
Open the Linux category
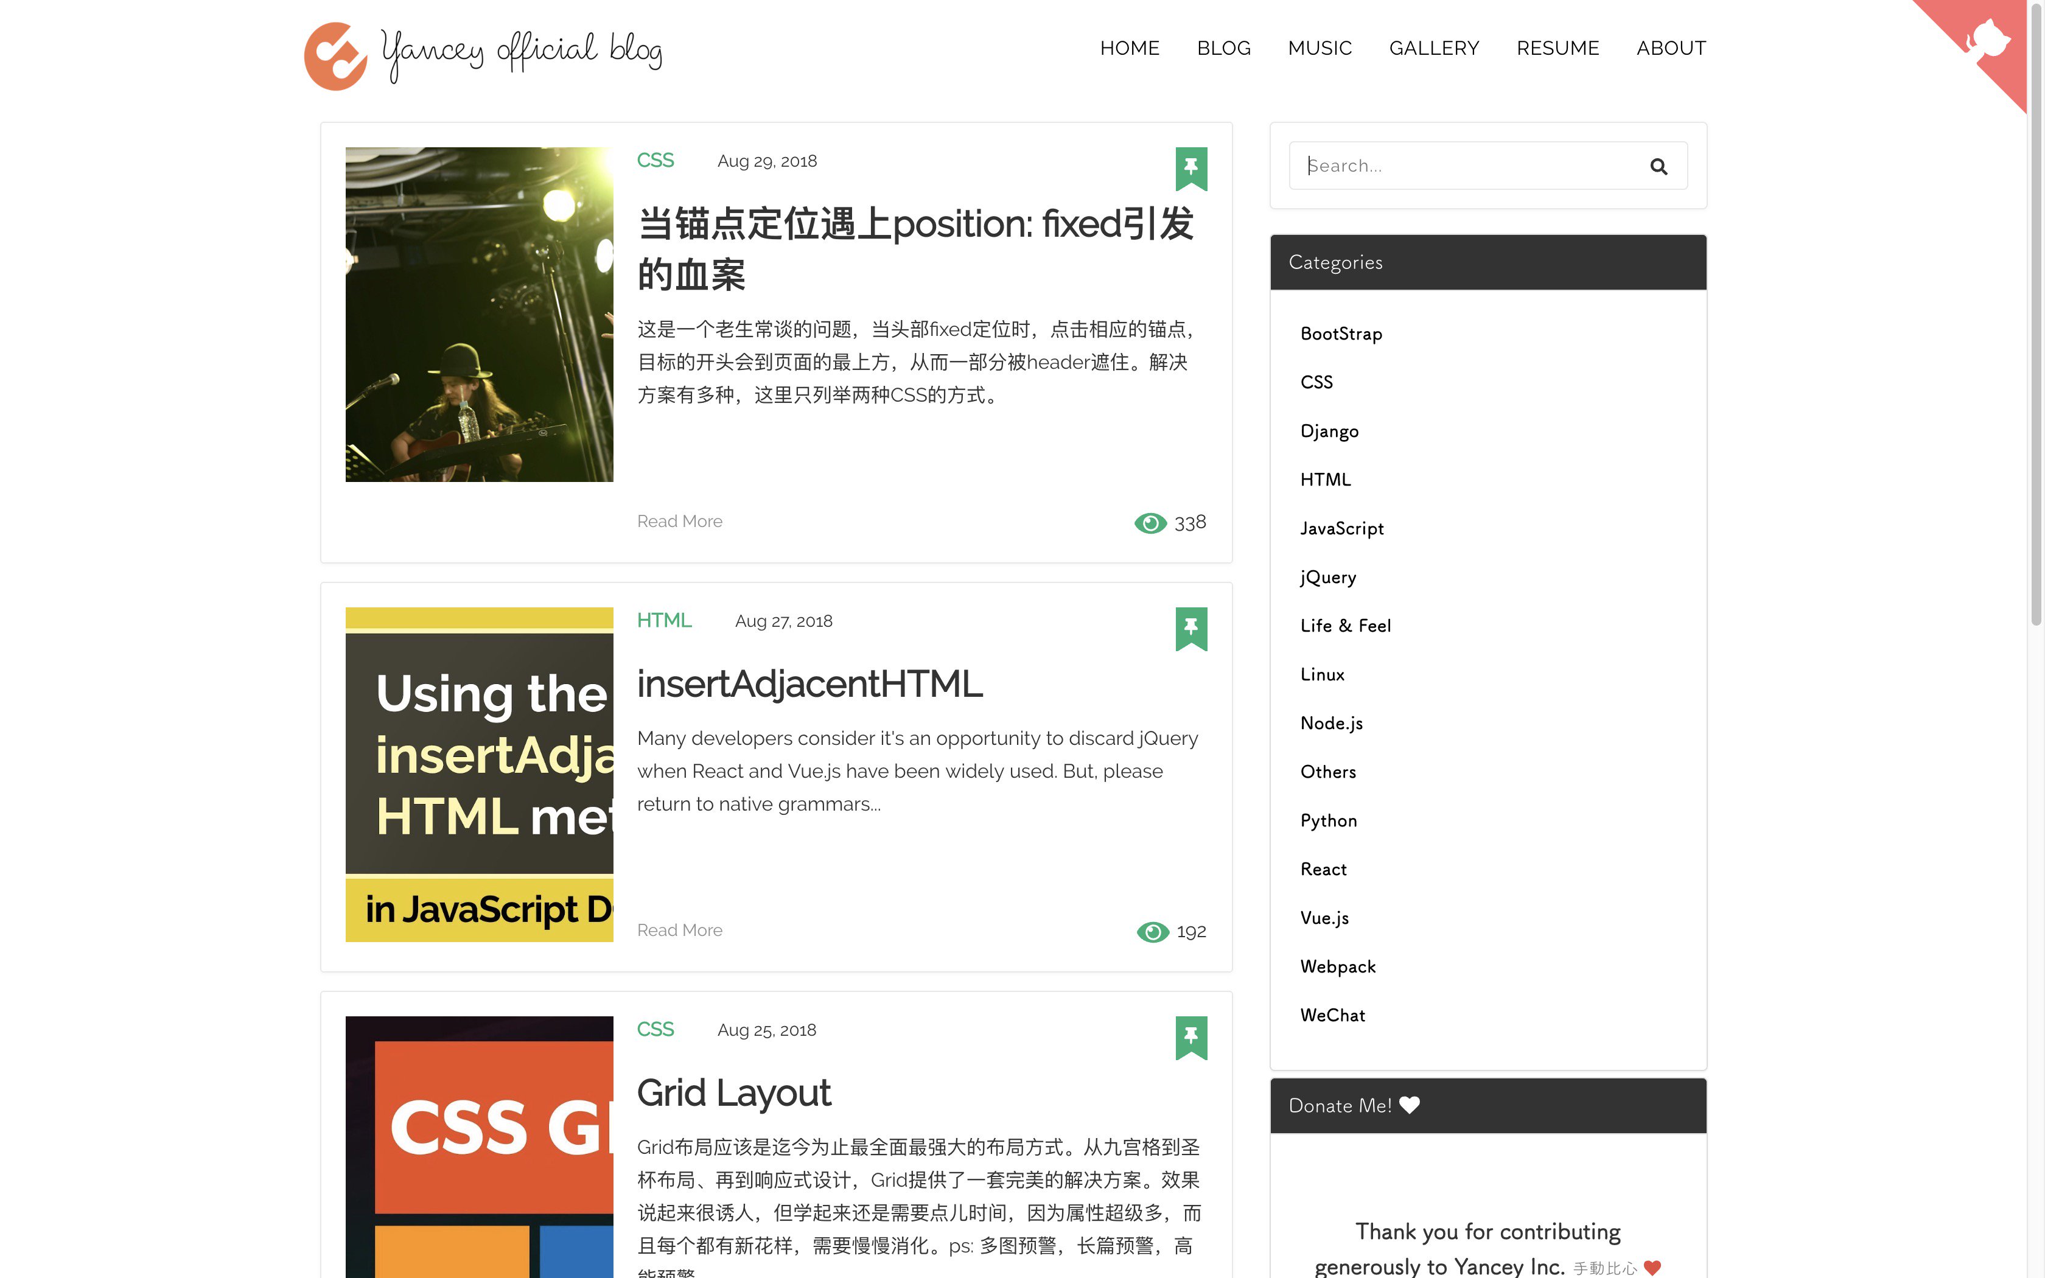1322,674
